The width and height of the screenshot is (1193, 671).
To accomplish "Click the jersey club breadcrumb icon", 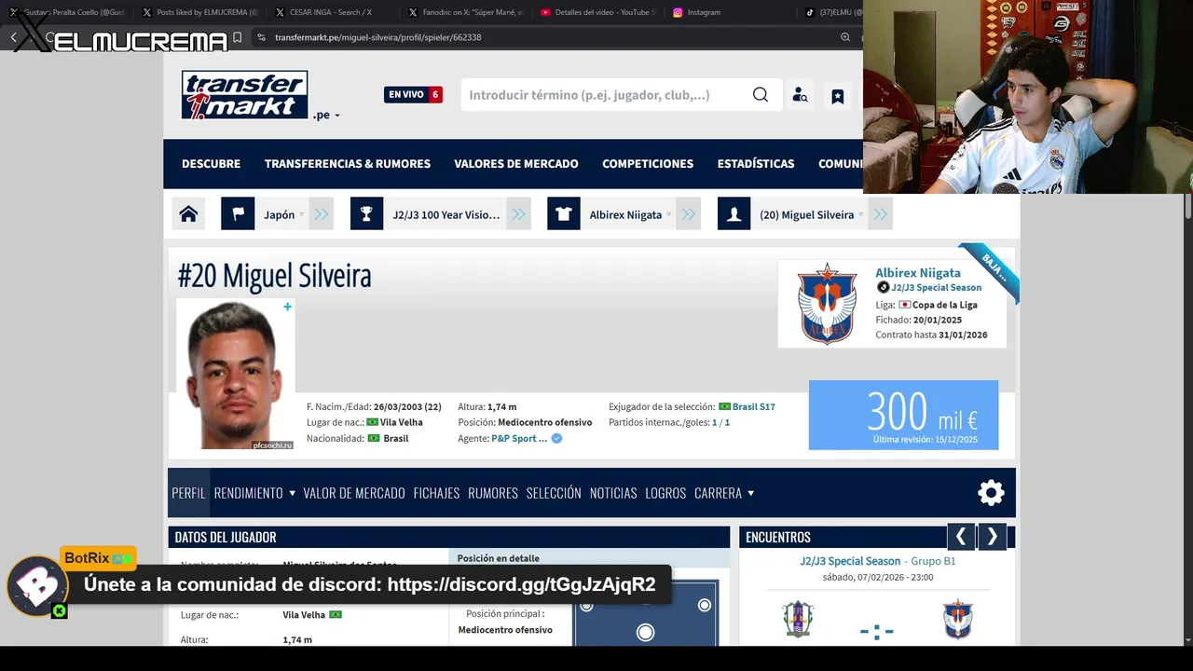I will 563,214.
